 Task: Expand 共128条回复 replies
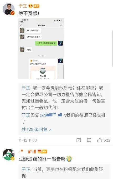36,129
